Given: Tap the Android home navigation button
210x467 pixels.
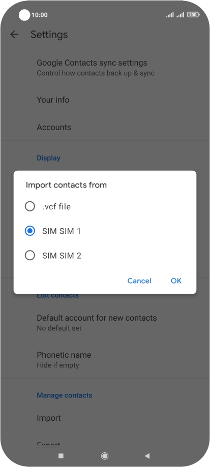Looking at the screenshot, I should click(105, 456).
